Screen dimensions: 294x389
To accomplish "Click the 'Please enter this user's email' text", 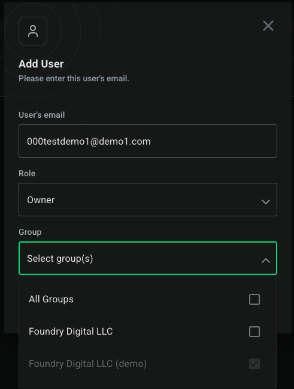I will 74,78.
